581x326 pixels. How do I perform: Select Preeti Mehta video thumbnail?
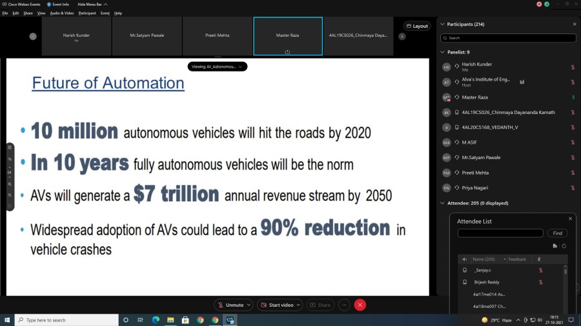click(x=218, y=36)
